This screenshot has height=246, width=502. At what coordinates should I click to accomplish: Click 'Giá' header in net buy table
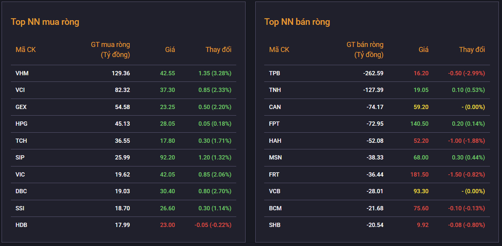(170, 50)
